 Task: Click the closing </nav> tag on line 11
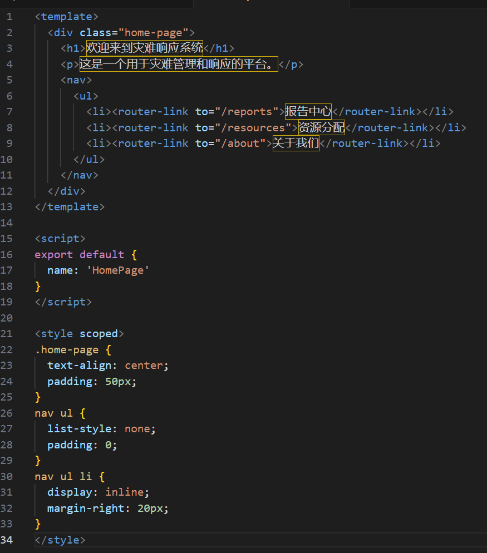[x=80, y=175]
